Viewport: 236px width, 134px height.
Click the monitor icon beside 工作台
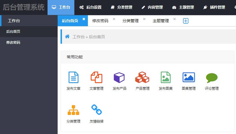(x=54, y=7)
